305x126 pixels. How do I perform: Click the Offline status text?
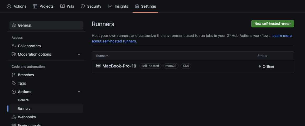pyautogui.click(x=268, y=66)
